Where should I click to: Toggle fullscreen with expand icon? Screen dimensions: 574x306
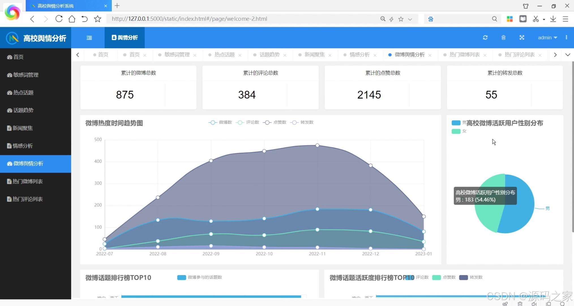(522, 37)
